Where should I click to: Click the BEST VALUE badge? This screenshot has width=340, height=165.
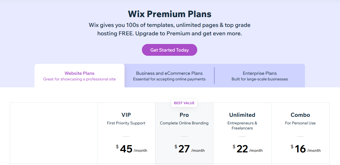tap(184, 103)
